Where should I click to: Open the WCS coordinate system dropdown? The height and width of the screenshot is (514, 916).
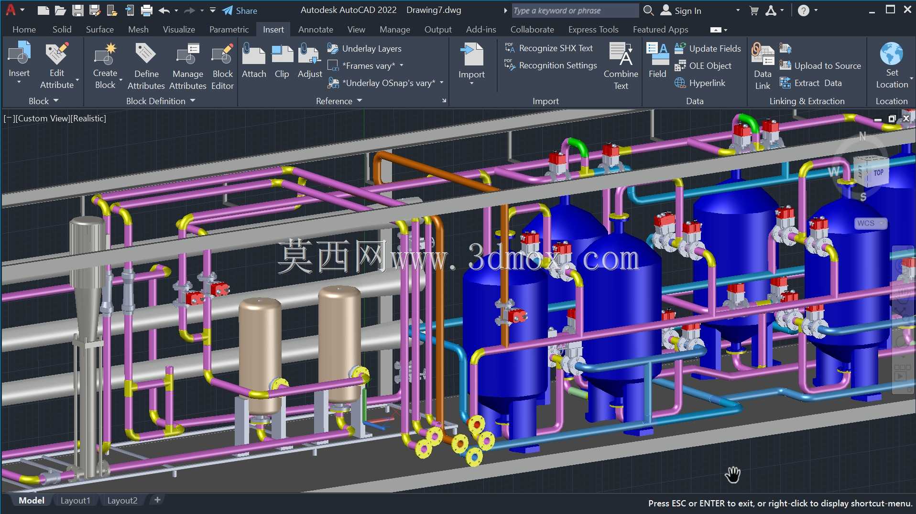pyautogui.click(x=870, y=223)
